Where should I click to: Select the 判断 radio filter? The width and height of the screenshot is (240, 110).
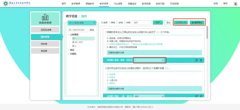click(125, 23)
